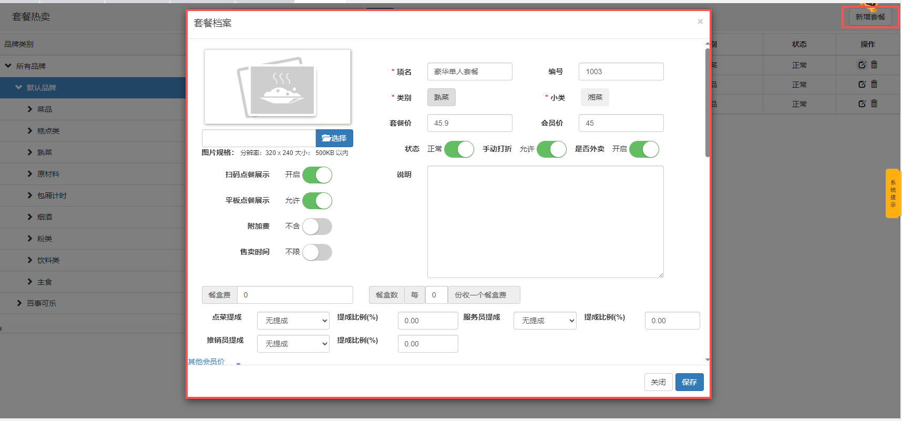Click the 套餐价 input field

click(469, 123)
